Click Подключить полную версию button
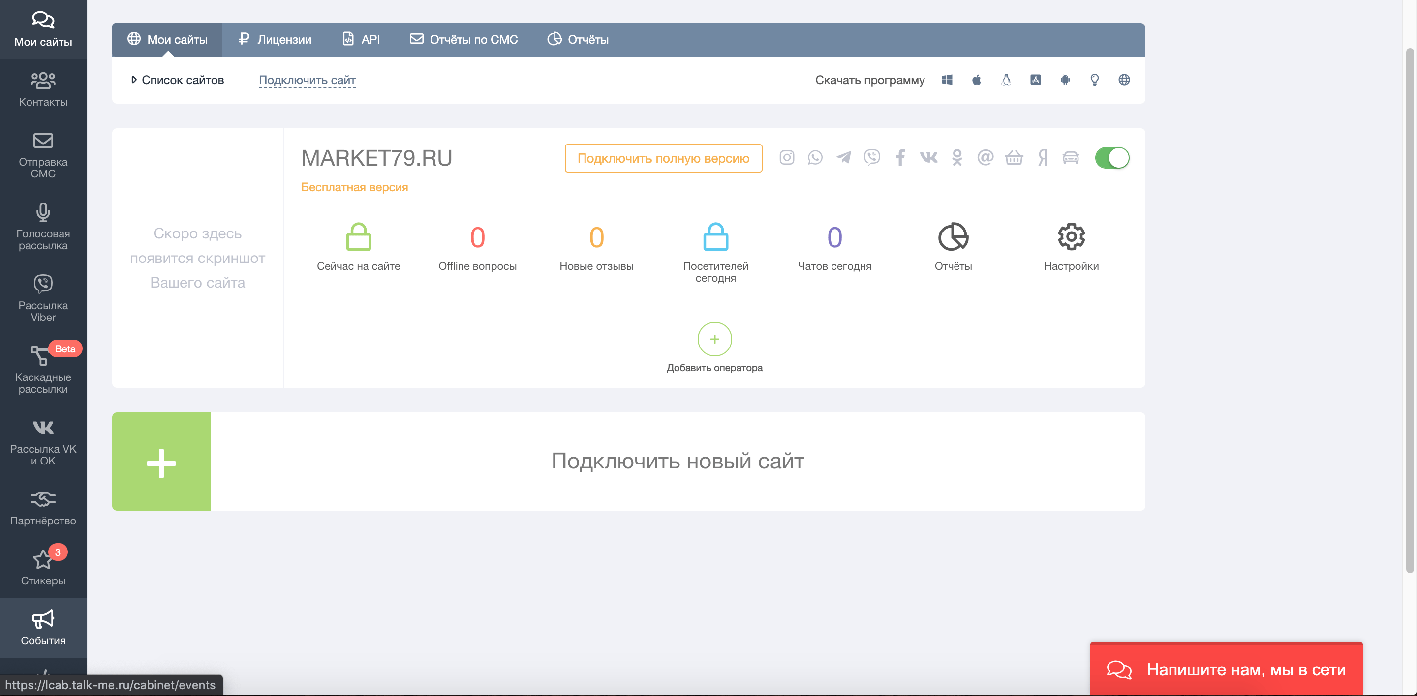This screenshot has height=696, width=1417. [663, 158]
